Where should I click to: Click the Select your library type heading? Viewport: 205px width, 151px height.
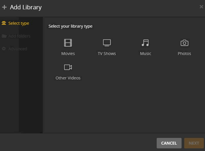tap(71, 26)
